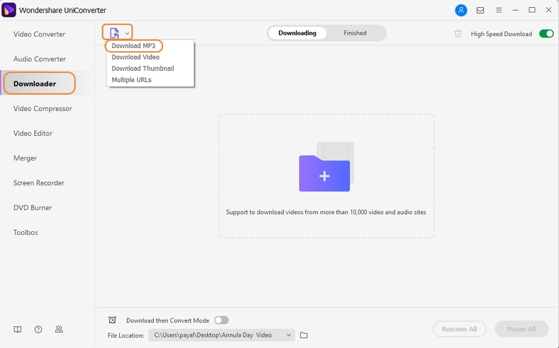Toggle High Speed Download switch
This screenshot has width=559, height=348.
click(x=546, y=33)
